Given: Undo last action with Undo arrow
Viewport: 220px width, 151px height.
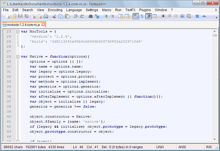Looking at the screenshot, I should [76, 16].
